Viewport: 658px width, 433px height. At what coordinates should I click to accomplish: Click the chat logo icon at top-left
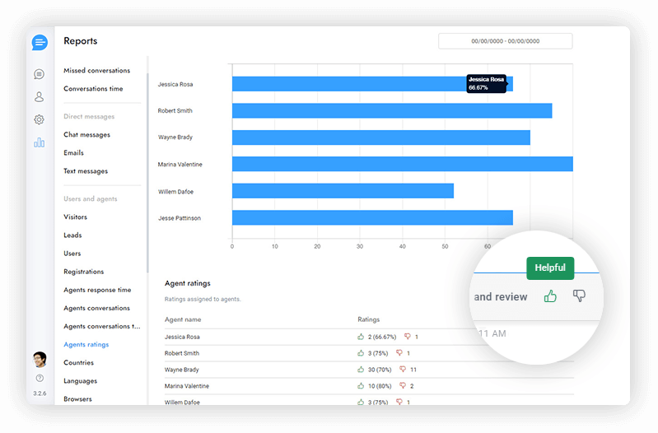40,43
